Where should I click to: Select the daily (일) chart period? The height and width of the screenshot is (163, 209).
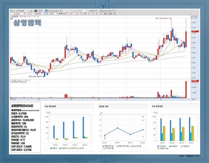[x=46, y=10]
